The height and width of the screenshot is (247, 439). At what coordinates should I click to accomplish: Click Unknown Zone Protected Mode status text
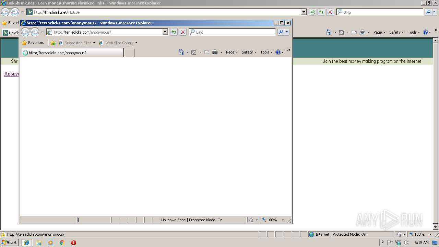click(192, 220)
